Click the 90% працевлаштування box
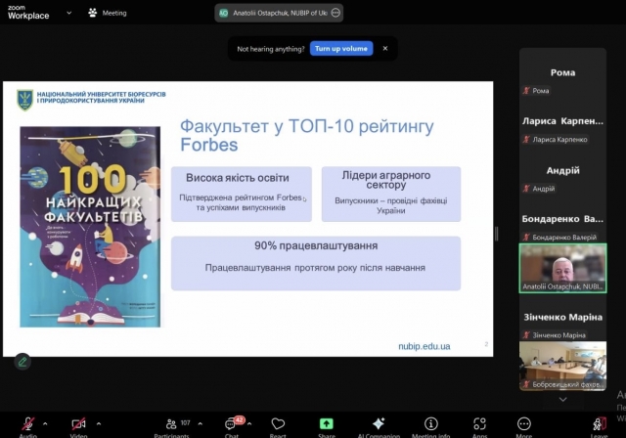The width and height of the screenshot is (626, 438). (x=316, y=263)
